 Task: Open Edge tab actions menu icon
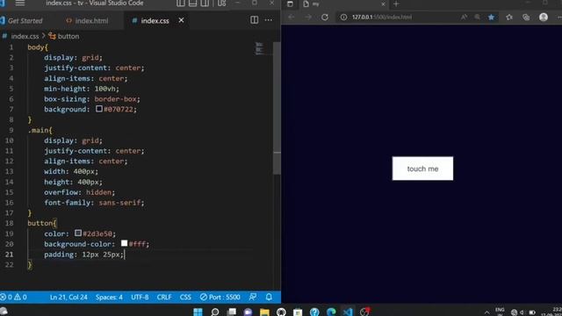(x=290, y=4)
